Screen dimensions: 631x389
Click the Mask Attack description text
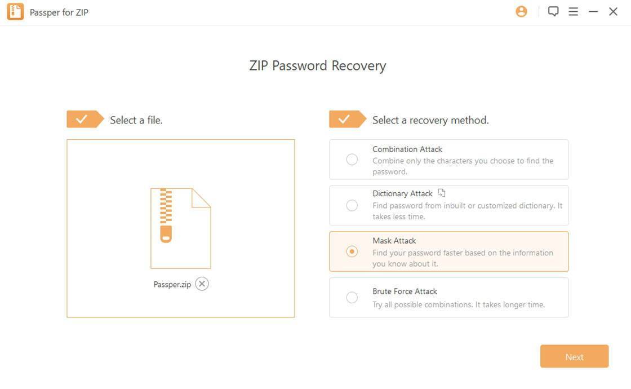pos(463,258)
